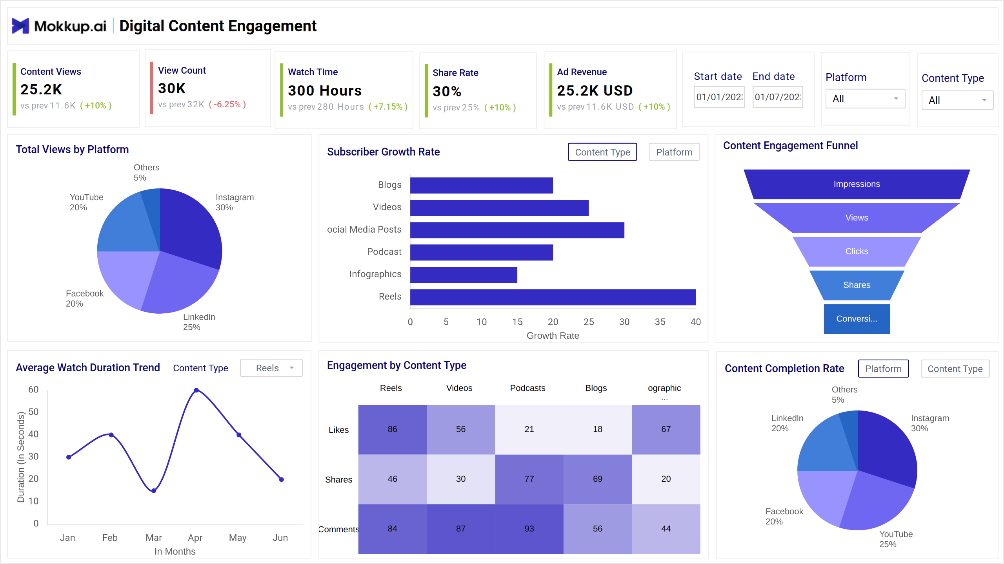Click the View Count value 30K
This screenshot has height=564, width=1004.
[x=172, y=88]
